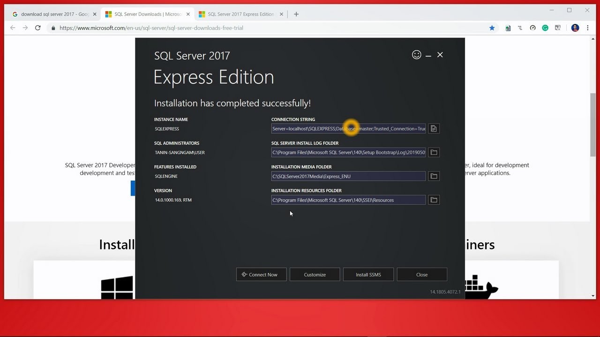The height and width of the screenshot is (337, 600).
Task: Click the installation resources folder path field
Action: (348, 200)
